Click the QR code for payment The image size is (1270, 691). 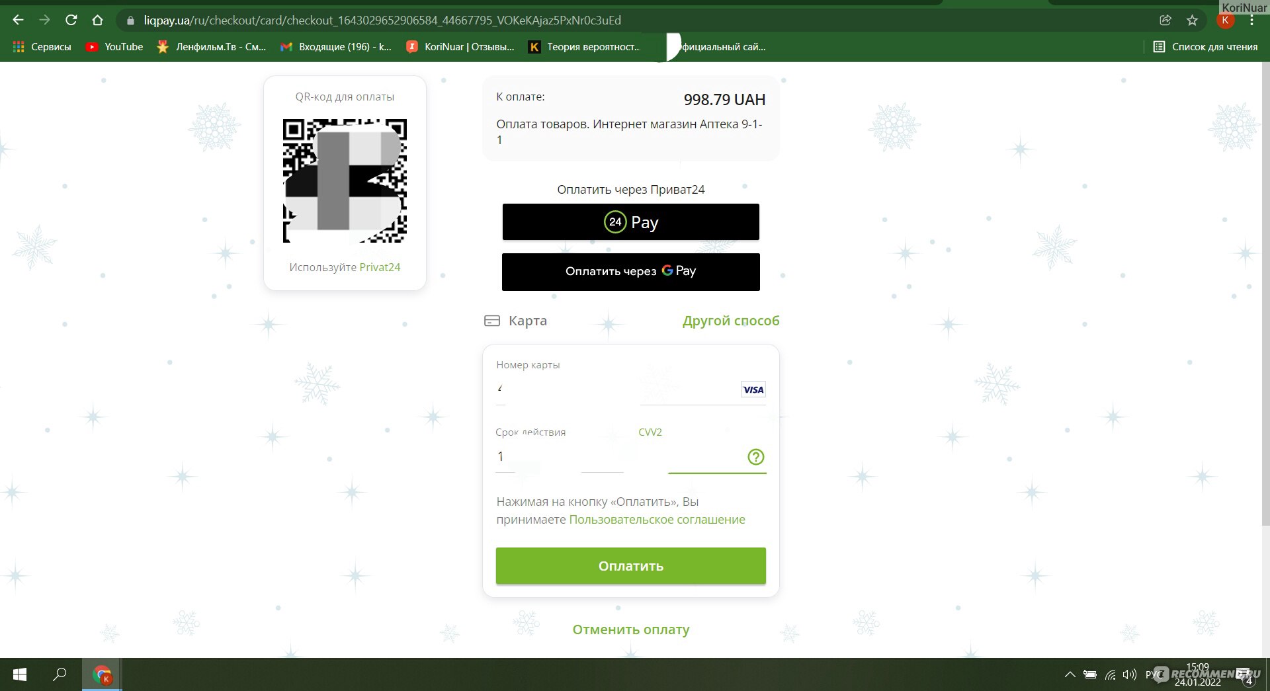point(345,181)
